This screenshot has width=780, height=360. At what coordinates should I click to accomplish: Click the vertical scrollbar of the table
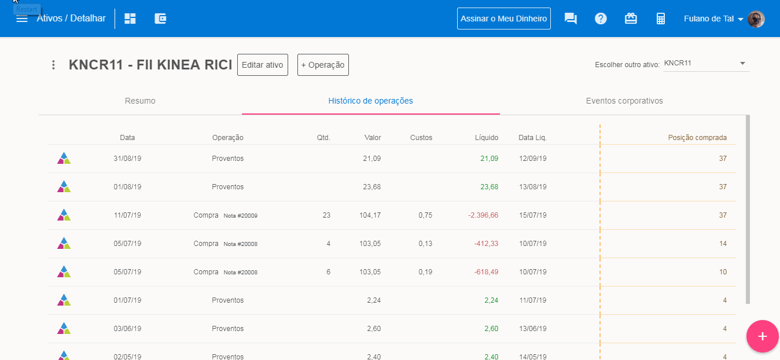[748, 208]
